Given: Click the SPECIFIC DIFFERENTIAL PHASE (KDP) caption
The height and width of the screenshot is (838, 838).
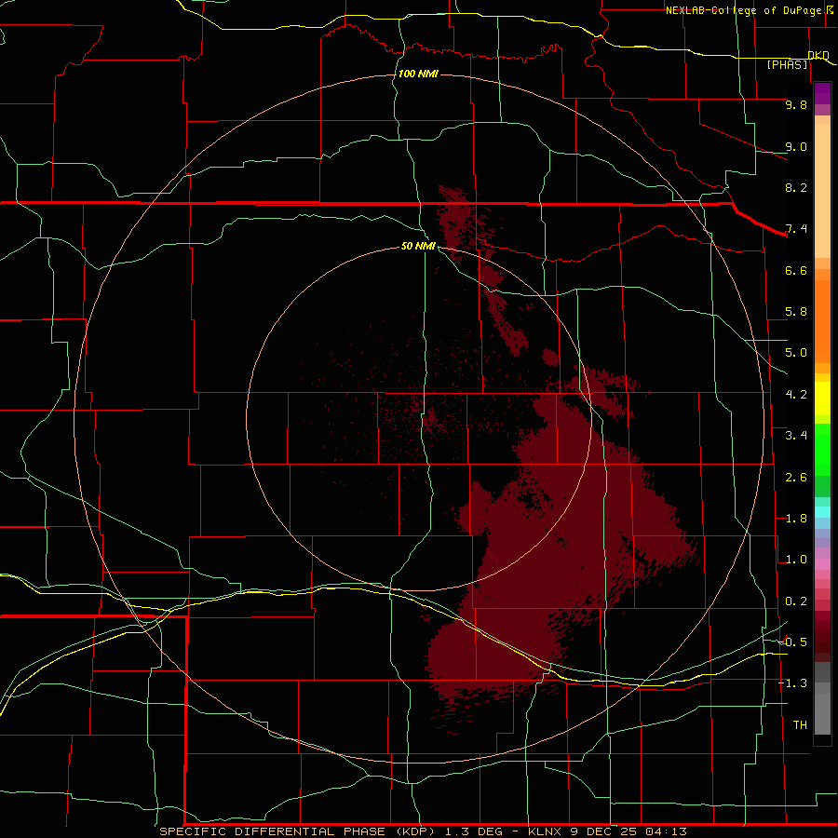Looking at the screenshot, I should 297,831.
